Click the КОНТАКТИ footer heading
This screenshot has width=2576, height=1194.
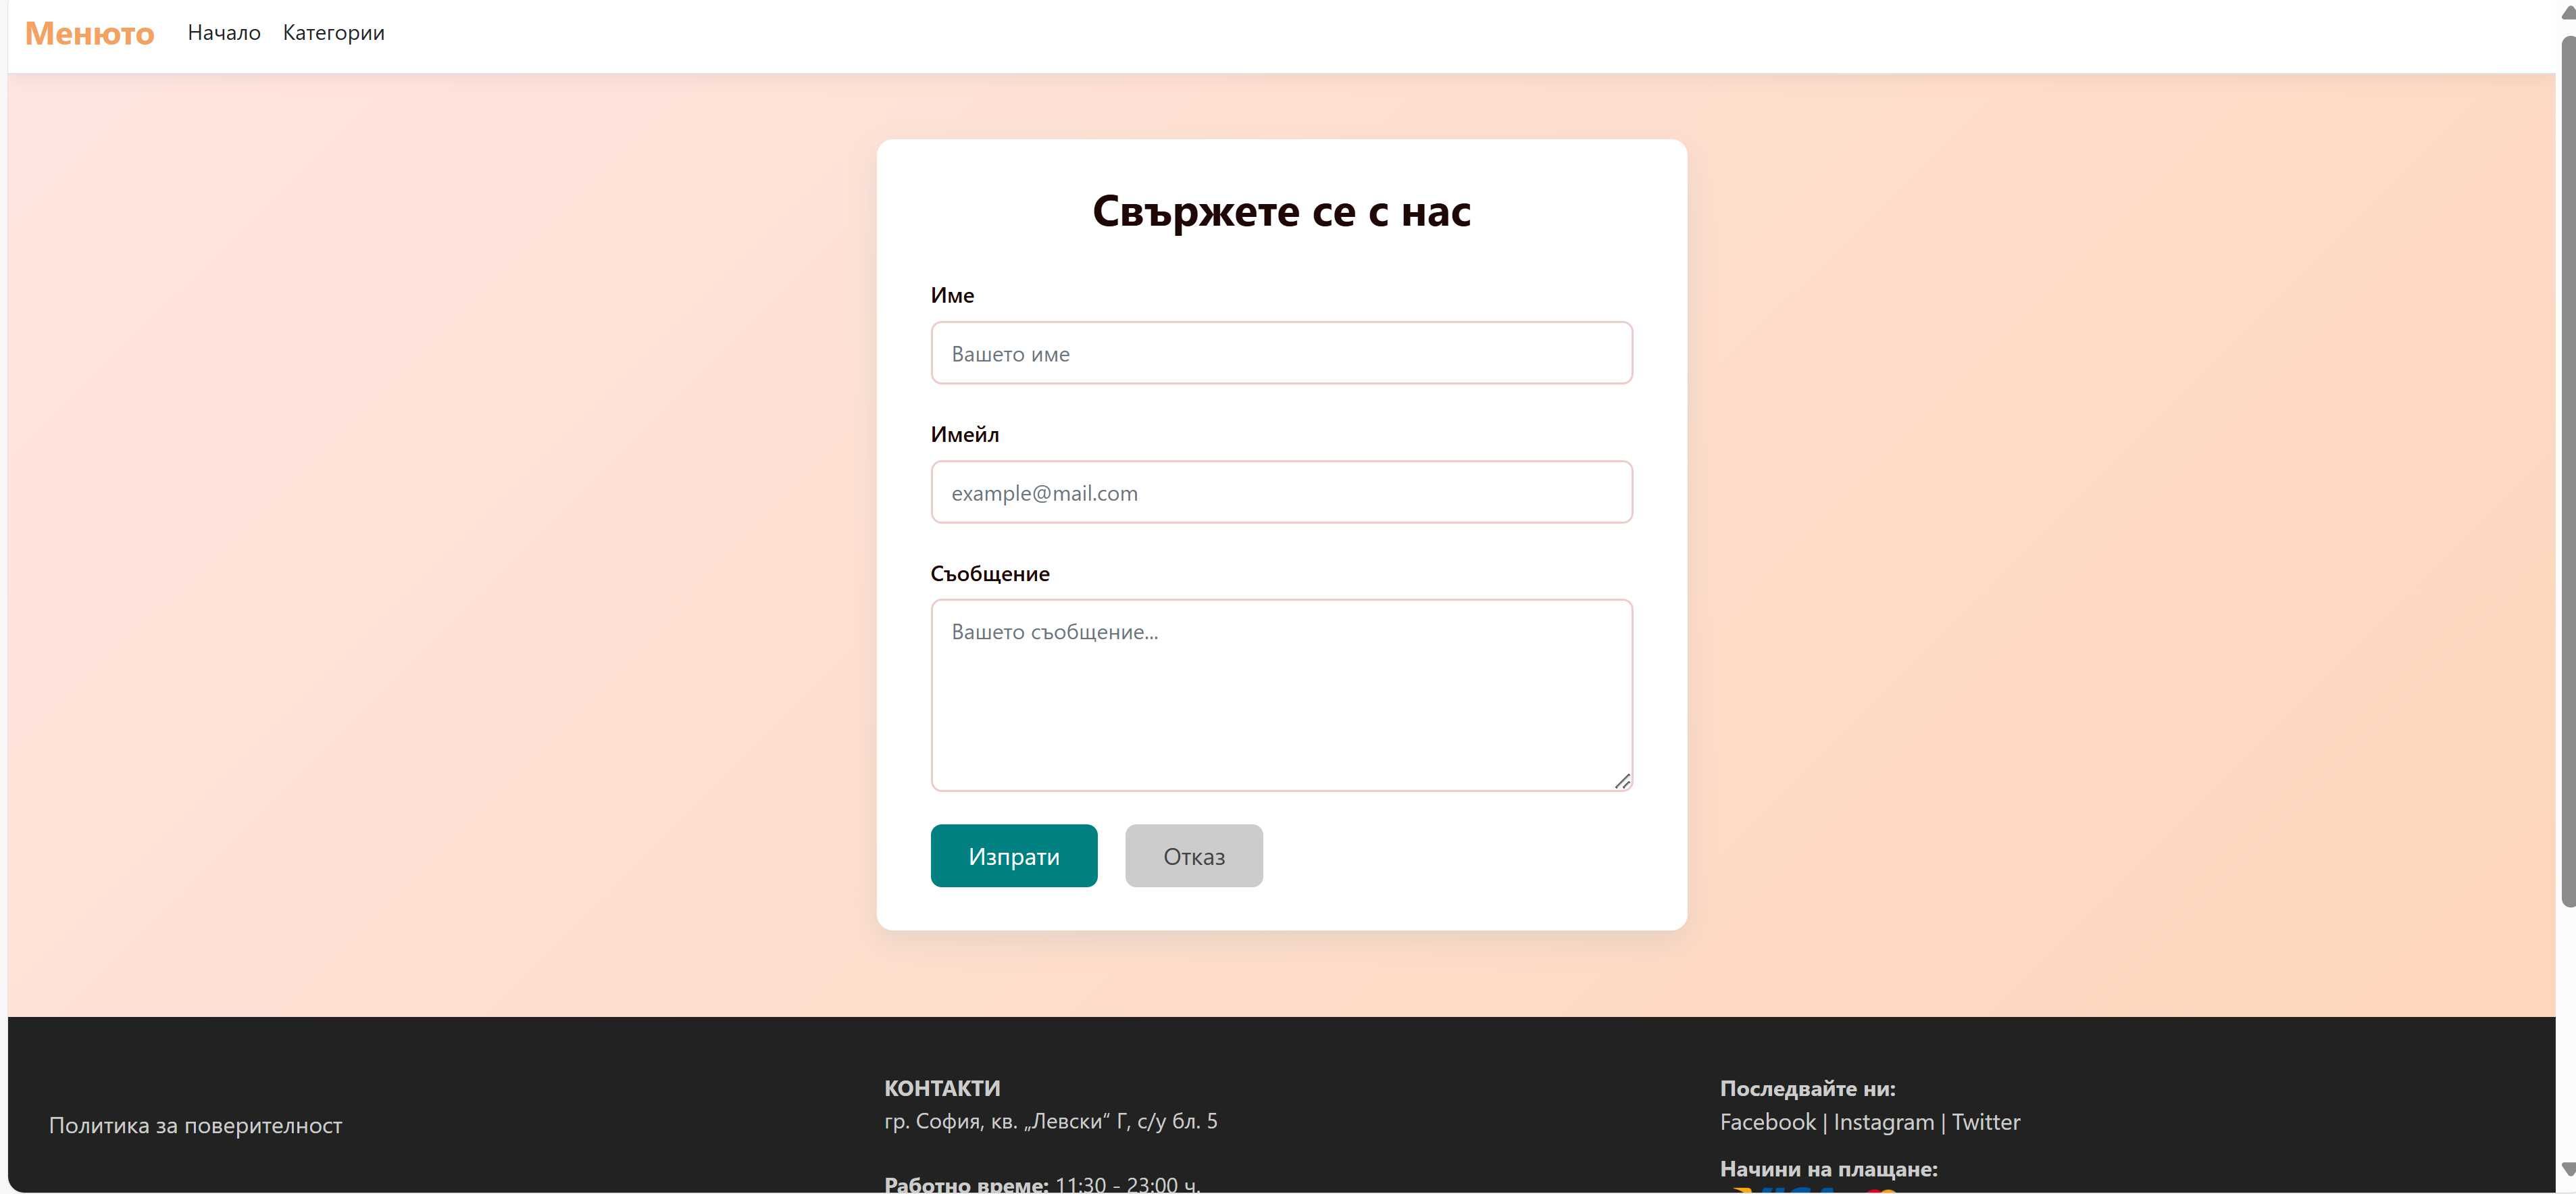point(942,1088)
